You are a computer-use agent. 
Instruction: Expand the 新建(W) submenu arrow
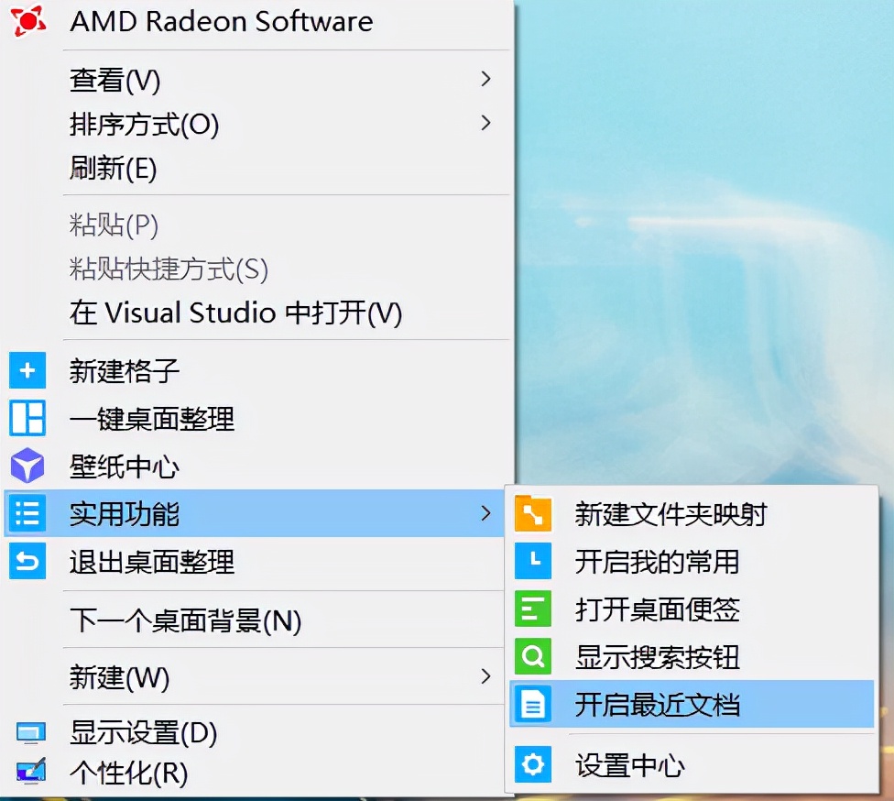[x=485, y=677]
